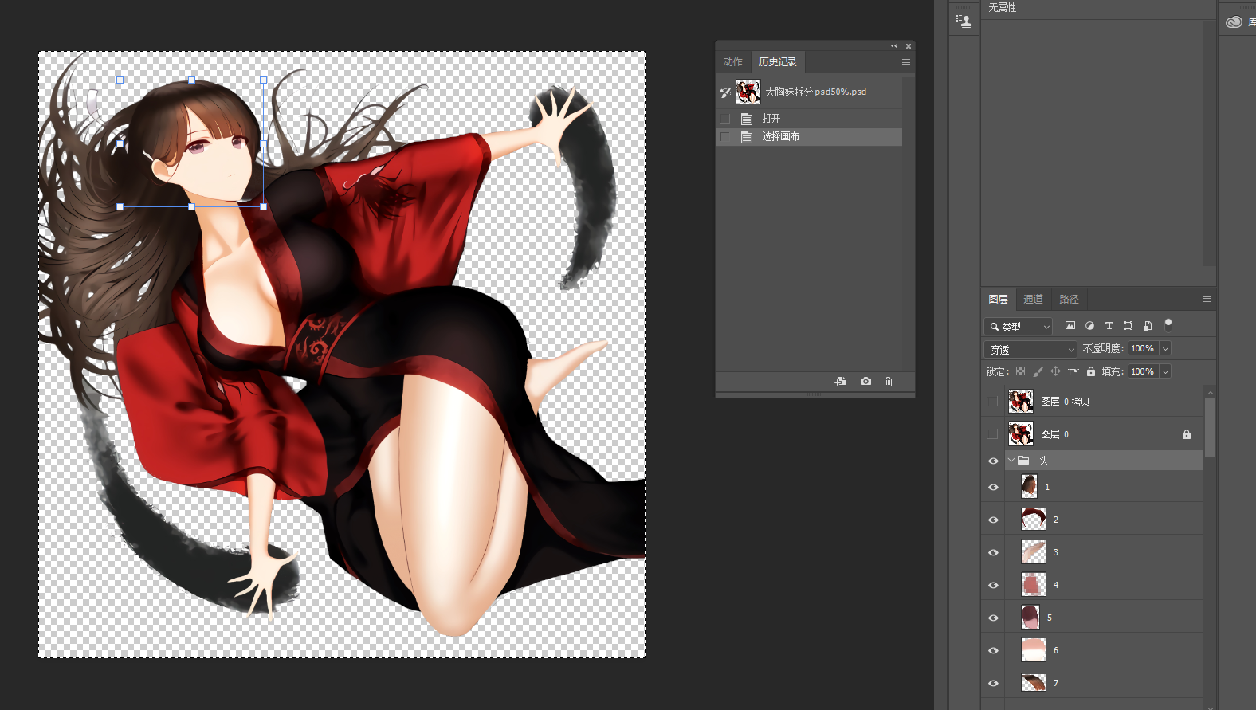This screenshot has width=1256, height=710.
Task: Click the top-center transform handle on canvas
Action: pos(191,80)
